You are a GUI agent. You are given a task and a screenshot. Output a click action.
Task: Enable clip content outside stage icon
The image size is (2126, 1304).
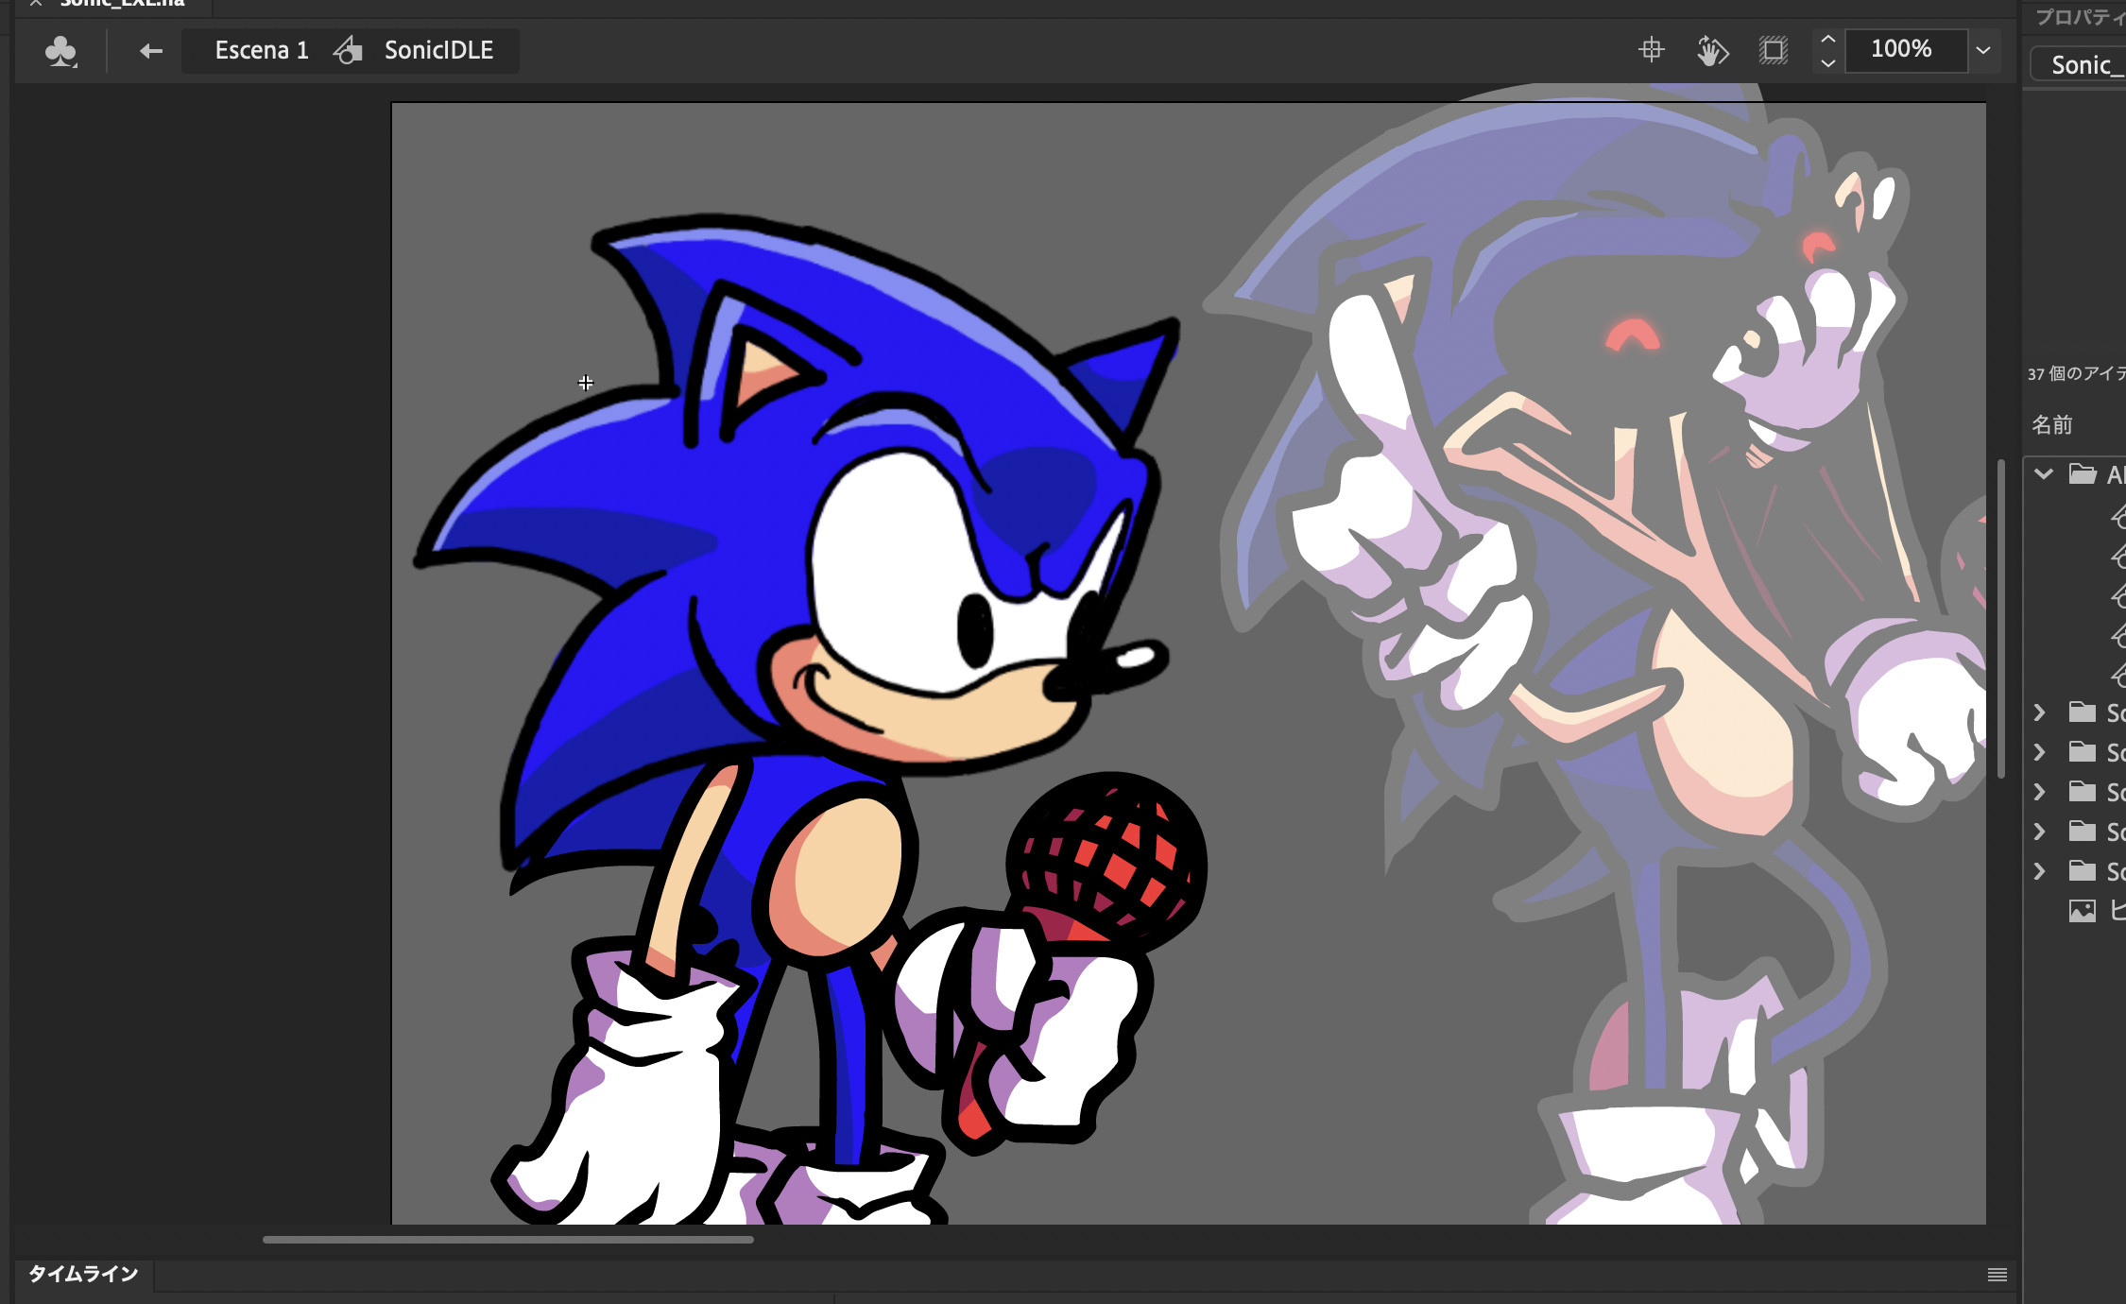(1774, 51)
